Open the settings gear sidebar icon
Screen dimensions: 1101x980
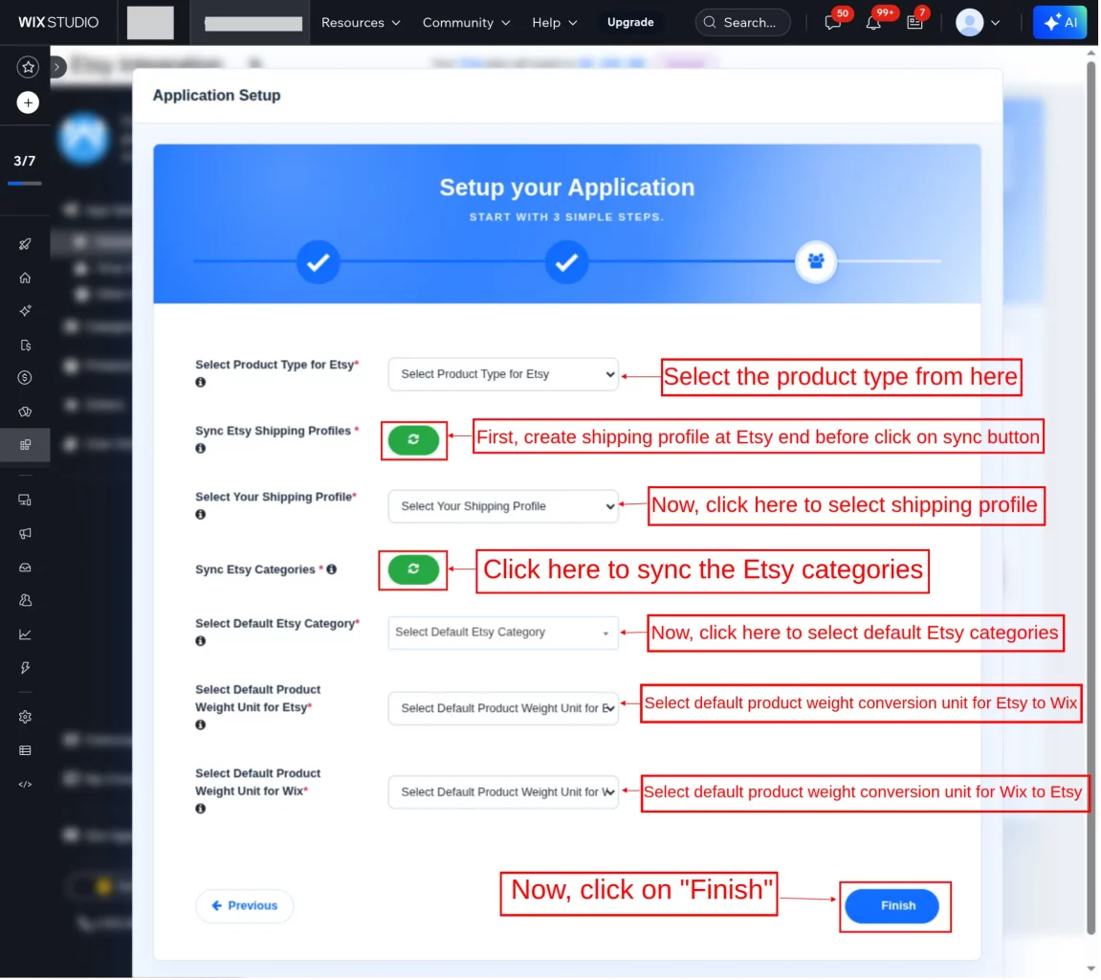tap(25, 717)
